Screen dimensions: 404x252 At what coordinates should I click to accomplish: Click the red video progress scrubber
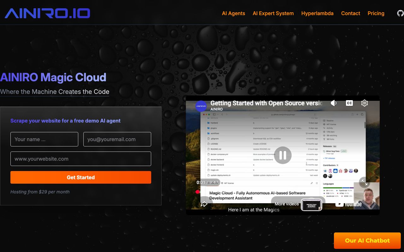(x=198, y=192)
